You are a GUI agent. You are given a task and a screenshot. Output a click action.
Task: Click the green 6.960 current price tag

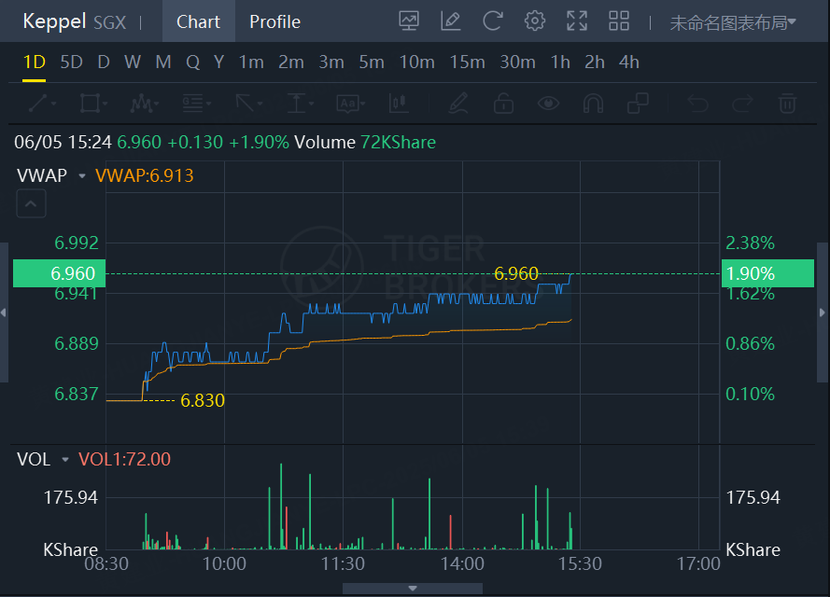pyautogui.click(x=60, y=273)
